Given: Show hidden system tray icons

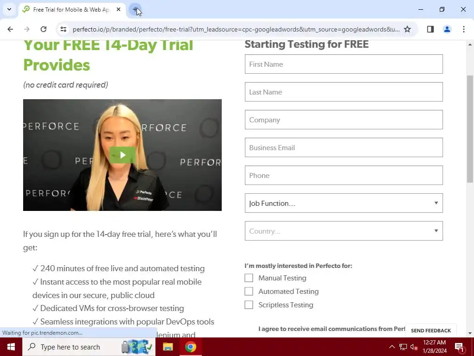Looking at the screenshot, I should [392, 347].
